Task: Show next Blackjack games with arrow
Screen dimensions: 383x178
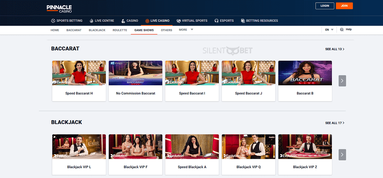Action: [342, 155]
